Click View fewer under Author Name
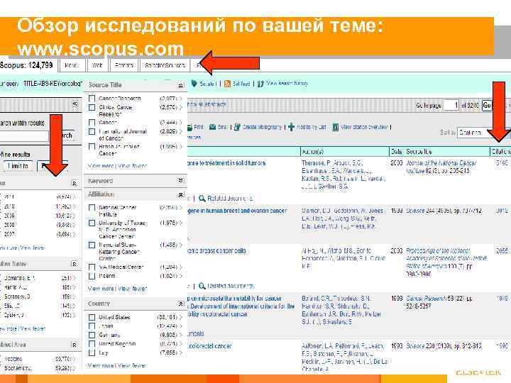This screenshot has height=383, width=511. click(33, 328)
